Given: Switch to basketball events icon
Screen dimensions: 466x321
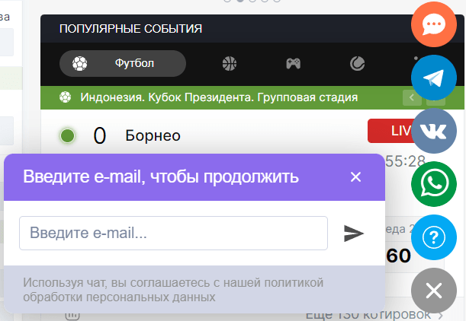Looking at the screenshot, I should tap(230, 63).
